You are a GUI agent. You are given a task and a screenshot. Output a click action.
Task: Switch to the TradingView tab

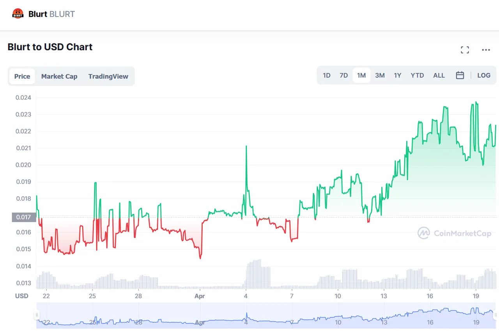[x=108, y=76]
